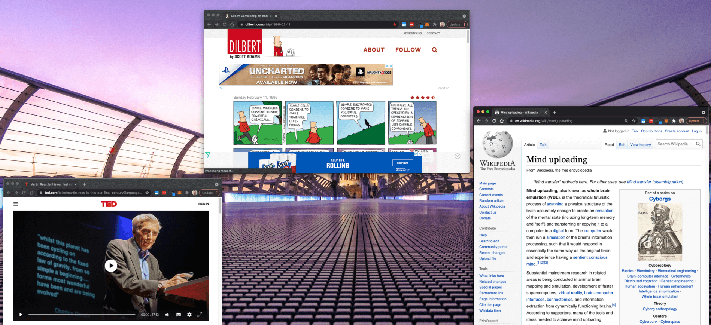Click big play button on Martin Rees video

pos(110,266)
